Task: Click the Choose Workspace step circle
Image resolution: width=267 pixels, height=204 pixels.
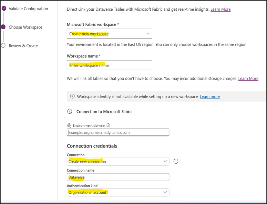Action: [x=3, y=27]
